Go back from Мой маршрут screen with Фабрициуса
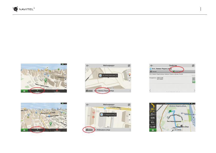Viewport: 216px width, 153px height. pos(88,105)
